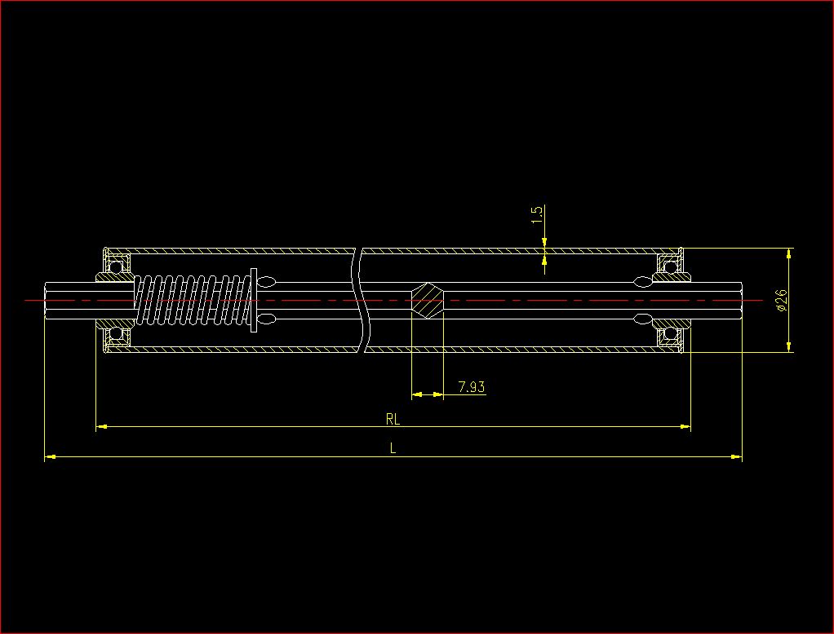Select the coil spring on the shaft
834x634 pixels.
point(193,300)
